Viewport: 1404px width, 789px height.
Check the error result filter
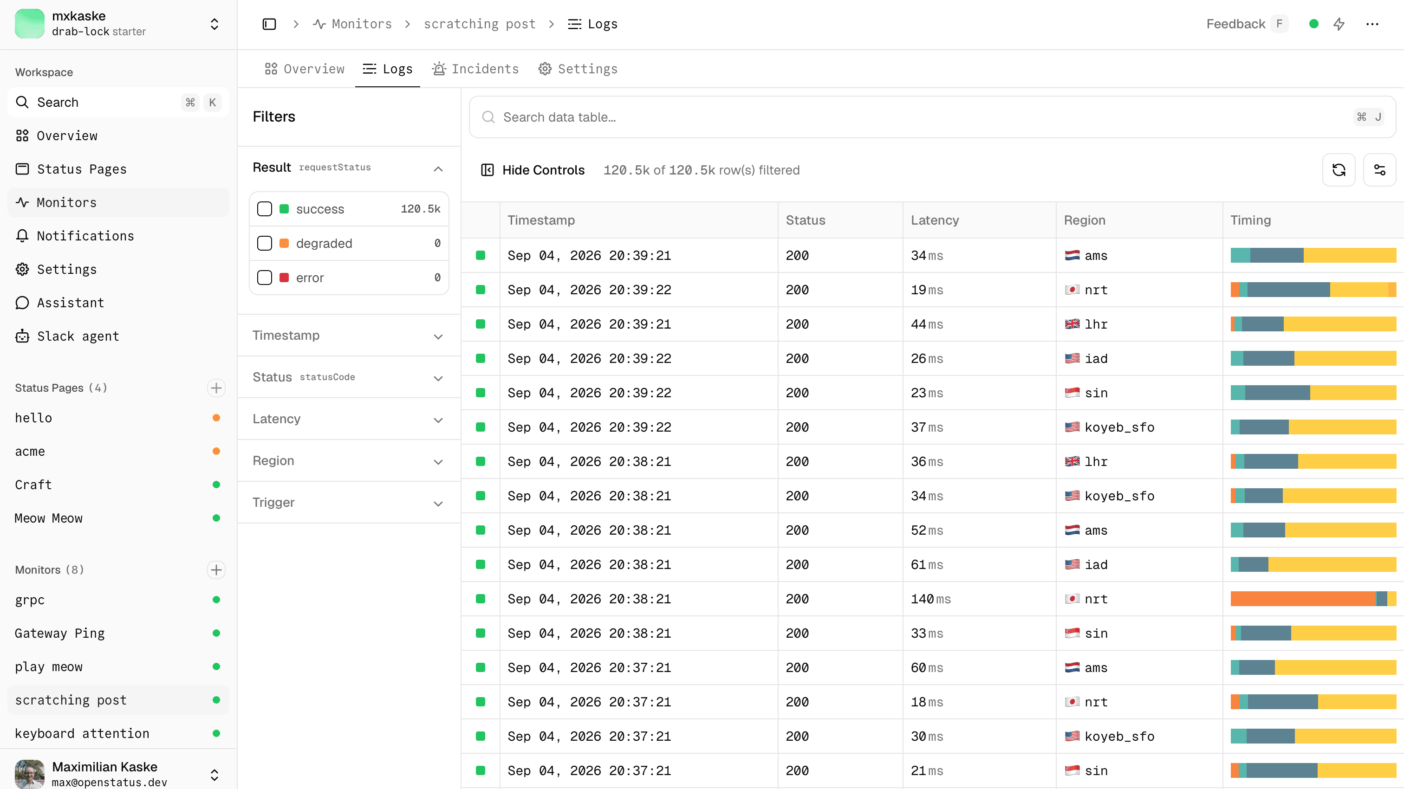(265, 278)
